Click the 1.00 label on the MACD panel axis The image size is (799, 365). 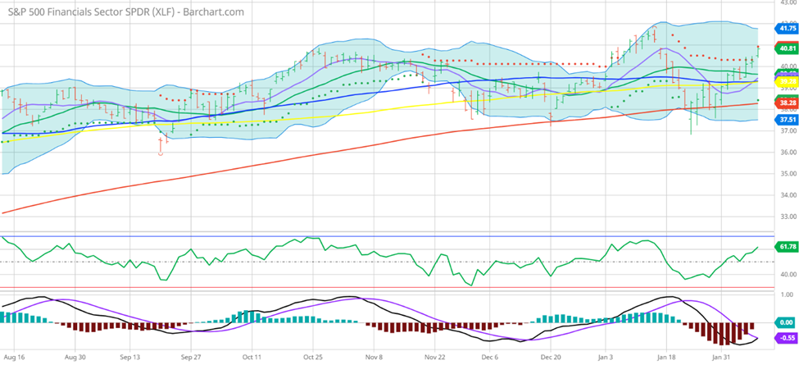tap(786, 294)
